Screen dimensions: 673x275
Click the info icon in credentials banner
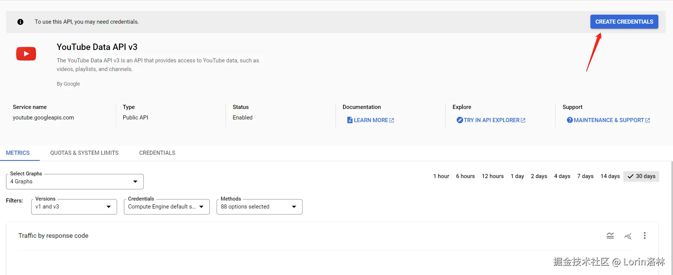pos(20,22)
